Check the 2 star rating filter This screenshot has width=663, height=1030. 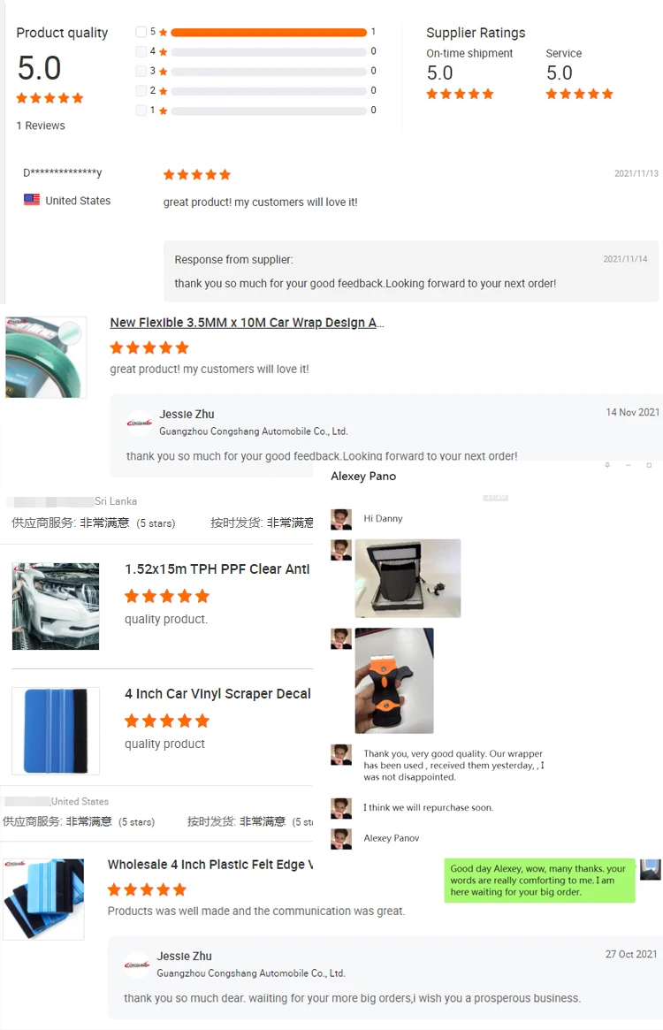[x=141, y=91]
